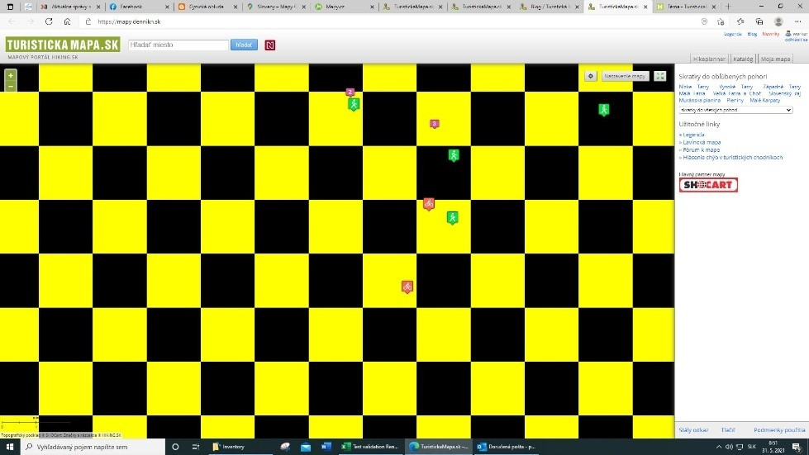Click the red Denník N logo icon
The image size is (809, 455).
click(x=270, y=45)
